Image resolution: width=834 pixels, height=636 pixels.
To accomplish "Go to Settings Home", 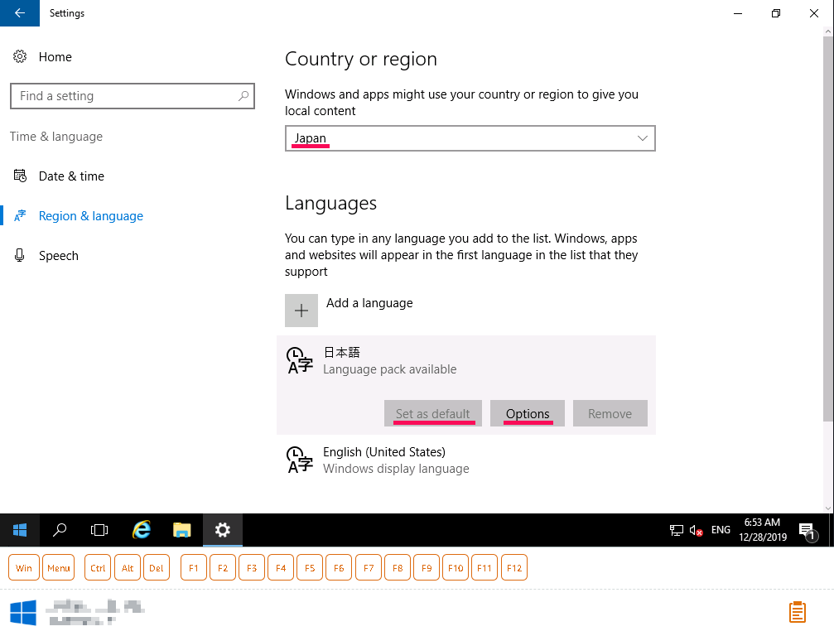I will point(55,57).
